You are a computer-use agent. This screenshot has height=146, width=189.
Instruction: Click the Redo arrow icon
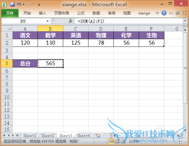(29, 5)
